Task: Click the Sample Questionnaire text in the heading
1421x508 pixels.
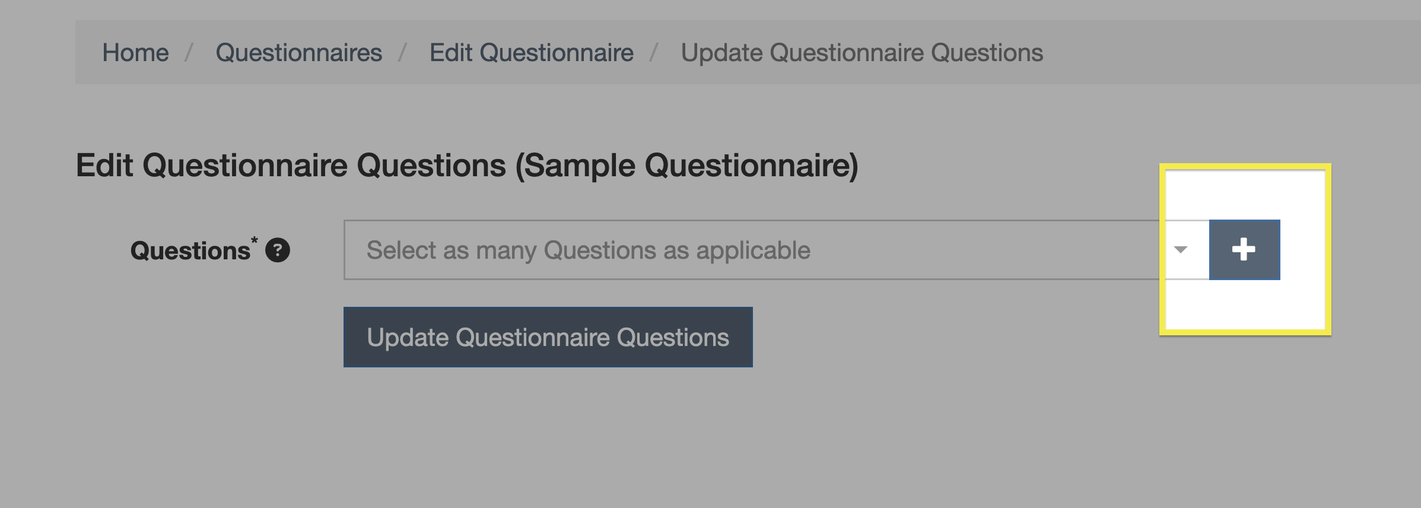Action: pos(687,165)
